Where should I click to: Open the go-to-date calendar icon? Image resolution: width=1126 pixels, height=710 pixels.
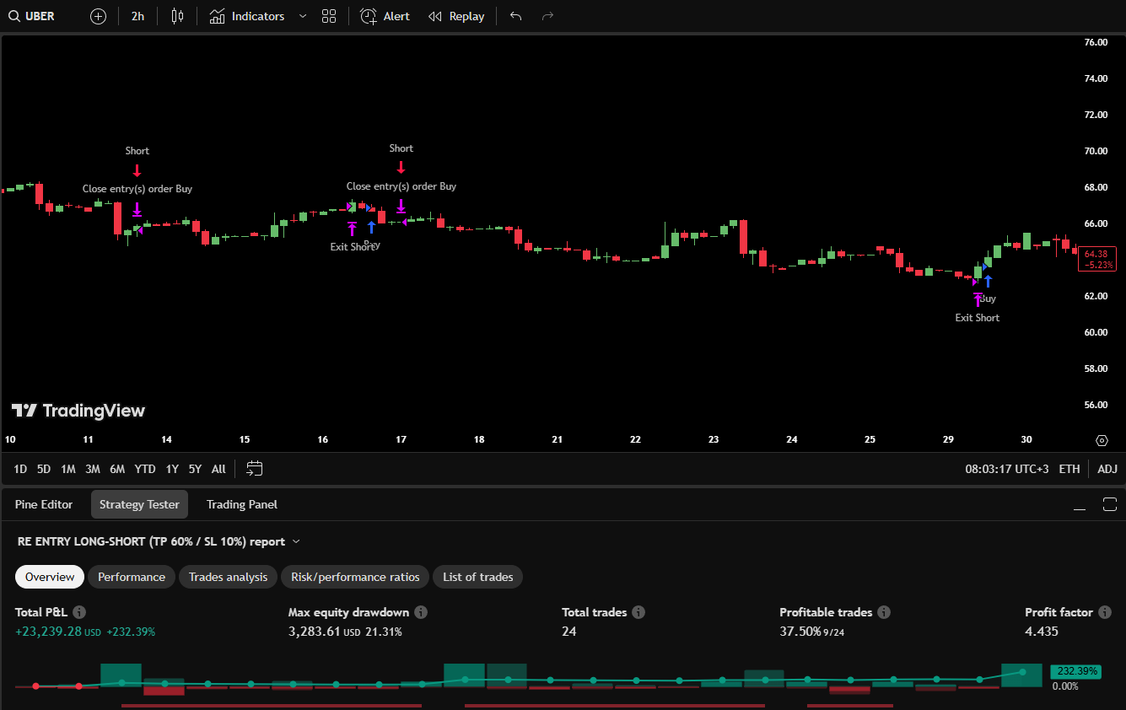pyautogui.click(x=255, y=469)
